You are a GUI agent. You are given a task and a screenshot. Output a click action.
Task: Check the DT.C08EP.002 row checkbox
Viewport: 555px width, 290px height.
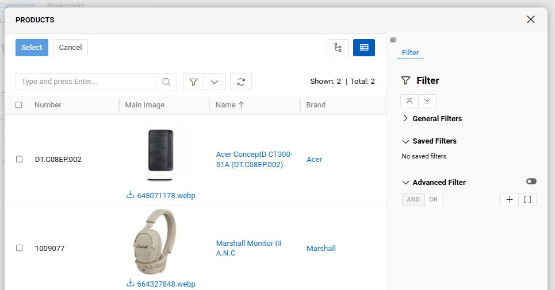click(x=20, y=159)
